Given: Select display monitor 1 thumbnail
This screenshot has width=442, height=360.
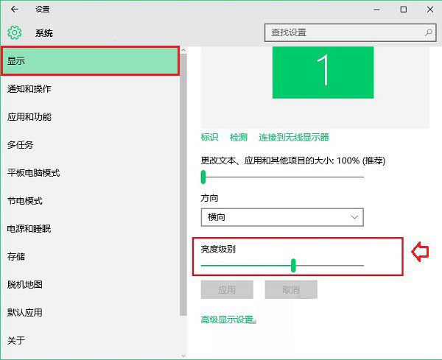Looking at the screenshot, I should click(x=323, y=72).
